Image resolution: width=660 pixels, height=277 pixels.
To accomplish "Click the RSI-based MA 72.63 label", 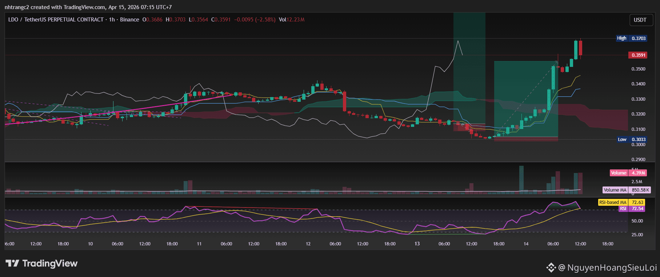I will click(x=621, y=202).
